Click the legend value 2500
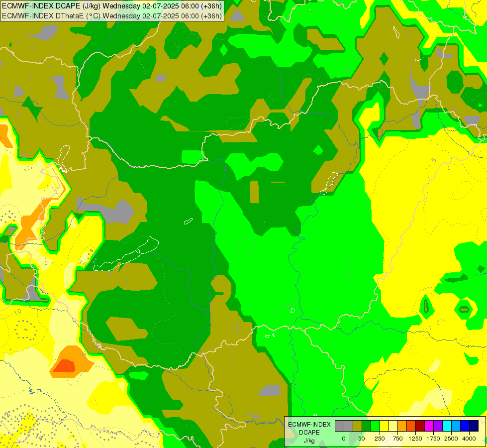The image size is (487, 448). [x=451, y=439]
